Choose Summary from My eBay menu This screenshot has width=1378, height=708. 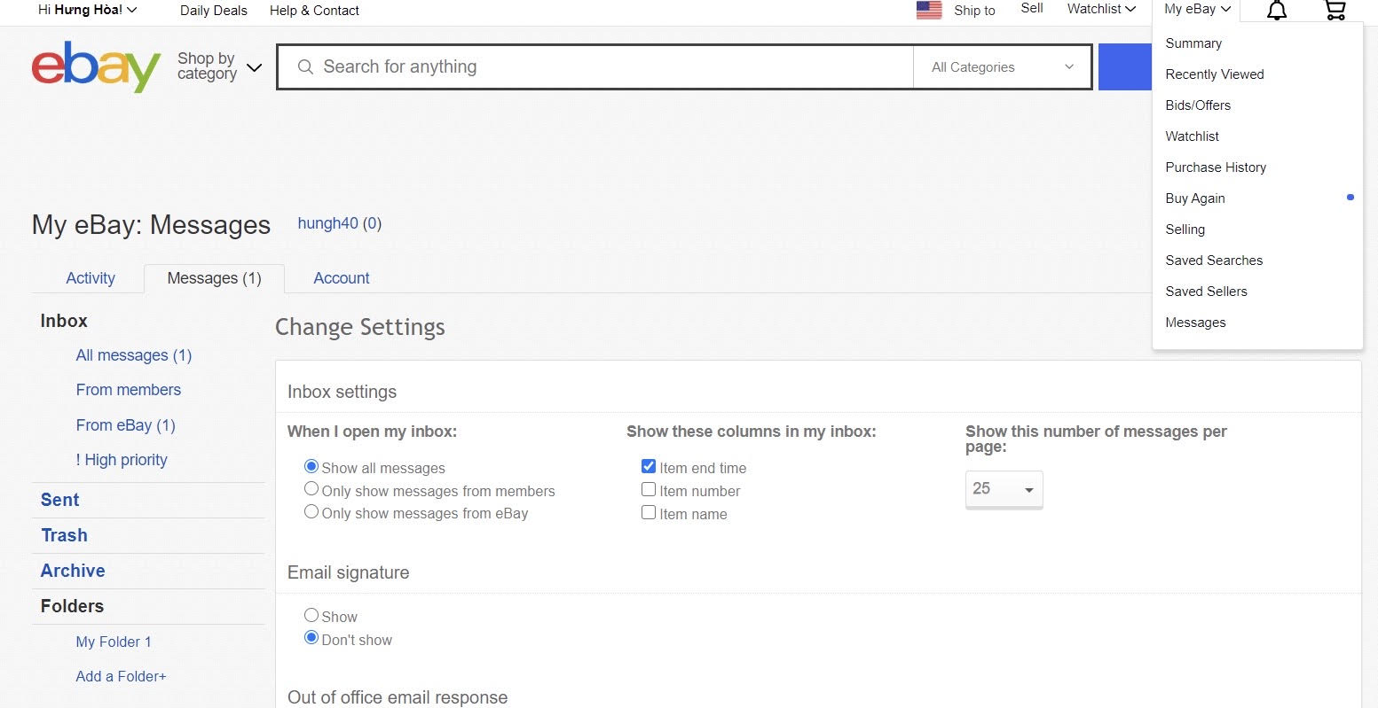(x=1193, y=43)
